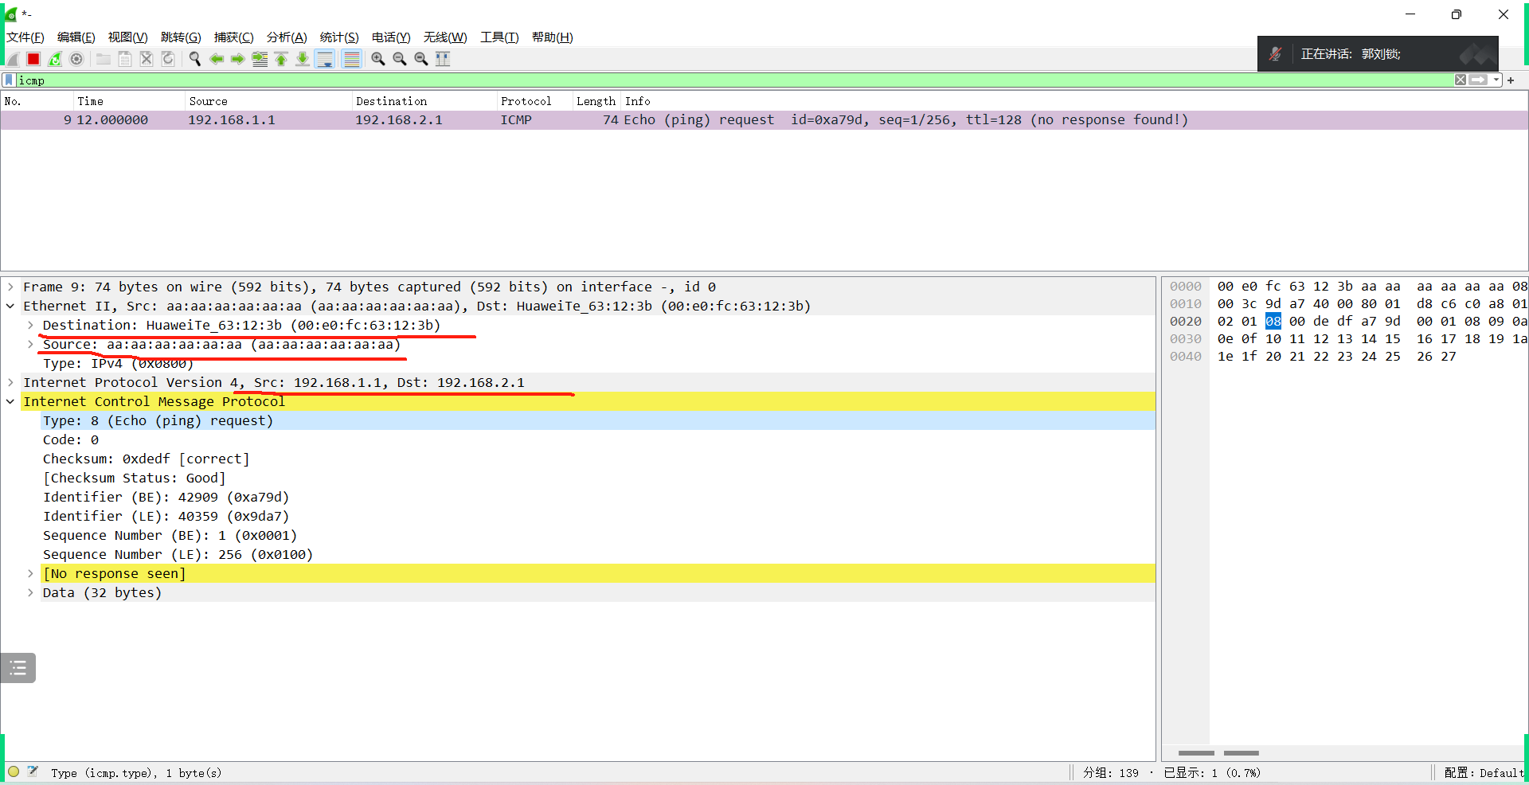
Task: Click the floating list icon at lower left
Action: [x=18, y=668]
